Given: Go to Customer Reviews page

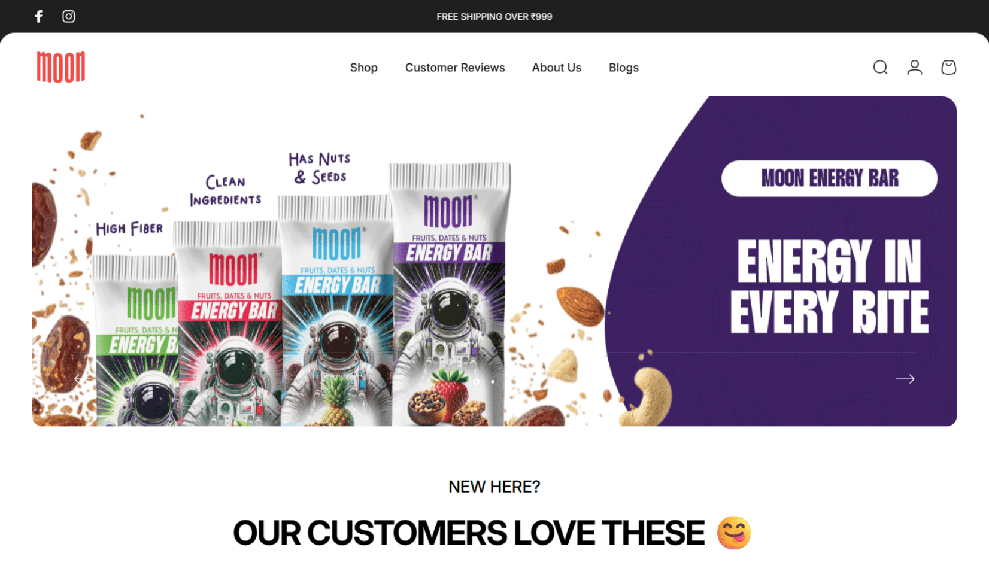Looking at the screenshot, I should click(x=455, y=68).
